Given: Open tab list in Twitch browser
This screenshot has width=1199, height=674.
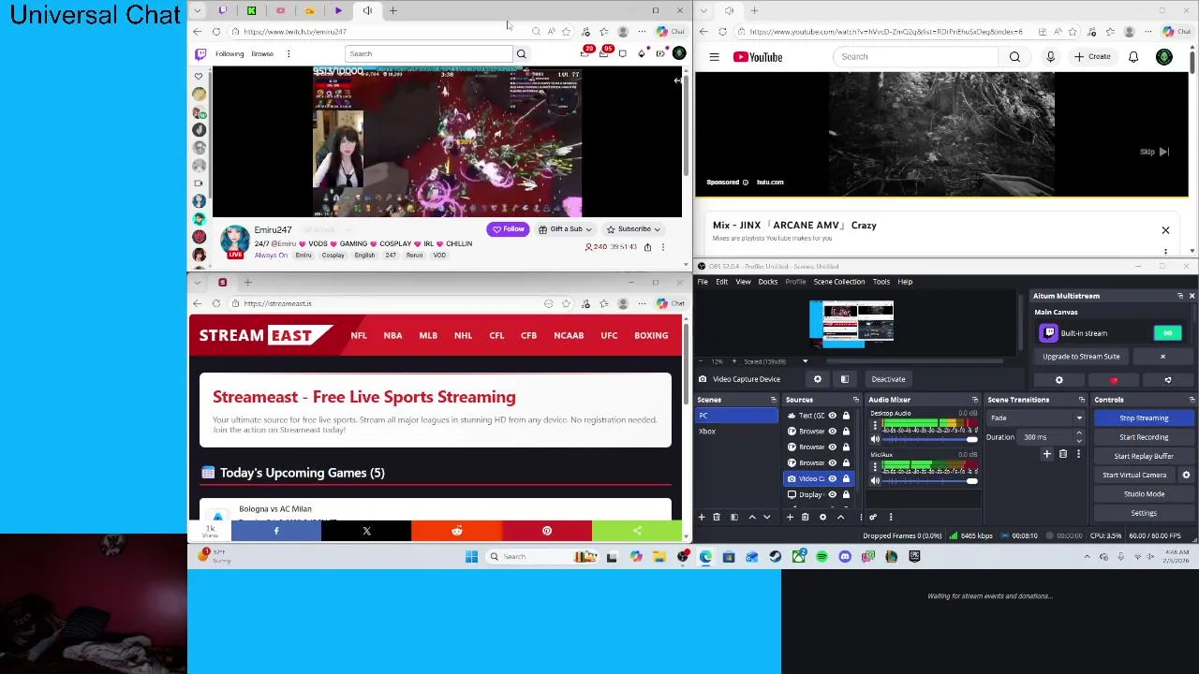Looking at the screenshot, I should click(x=197, y=10).
